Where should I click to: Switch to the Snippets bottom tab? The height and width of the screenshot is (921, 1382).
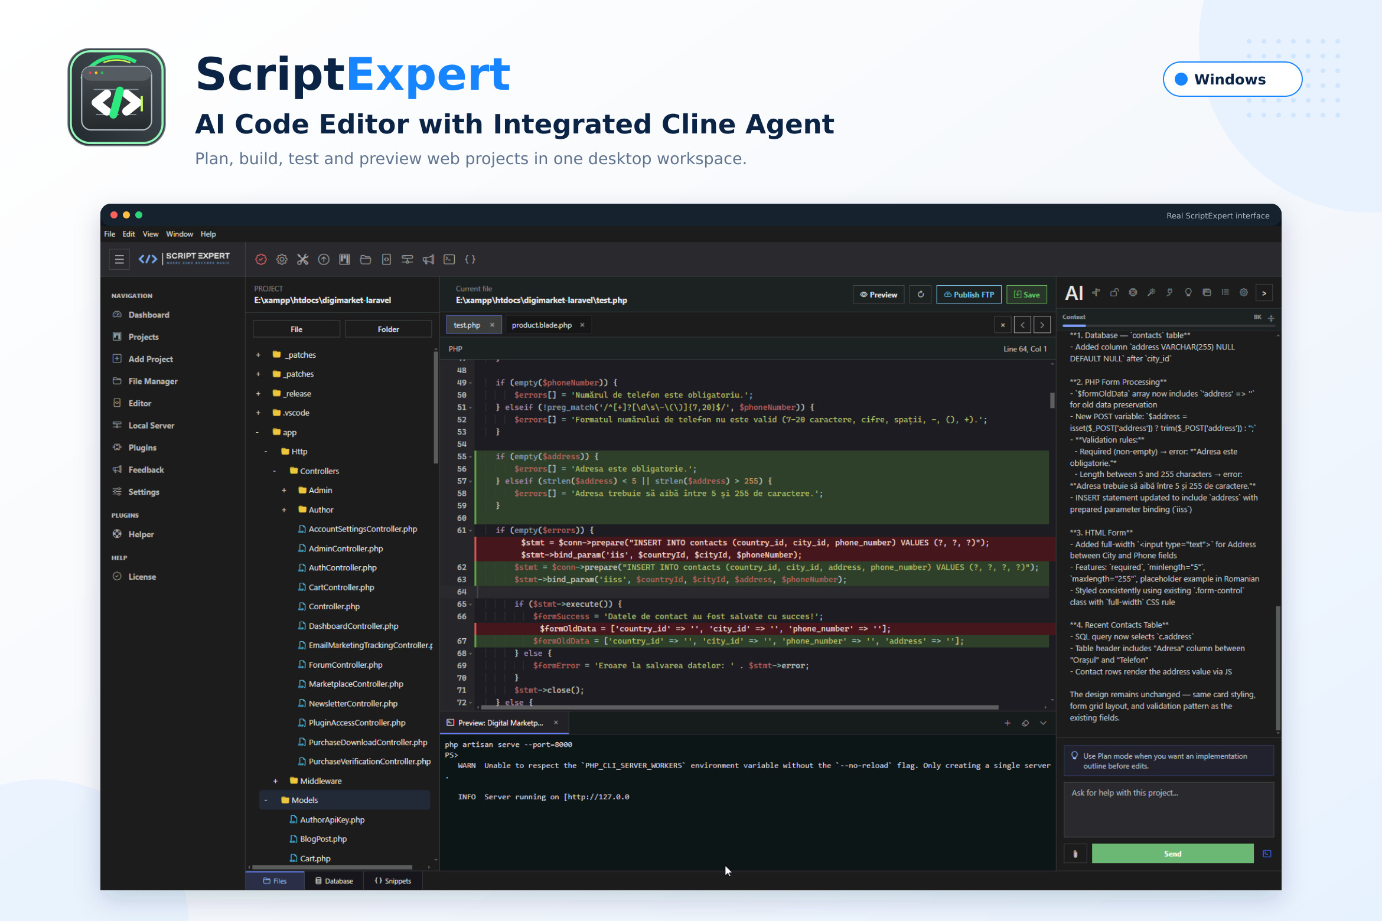[x=393, y=881]
